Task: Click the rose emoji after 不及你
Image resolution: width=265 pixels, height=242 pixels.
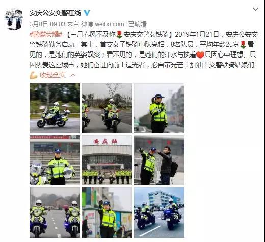Action: point(119,35)
